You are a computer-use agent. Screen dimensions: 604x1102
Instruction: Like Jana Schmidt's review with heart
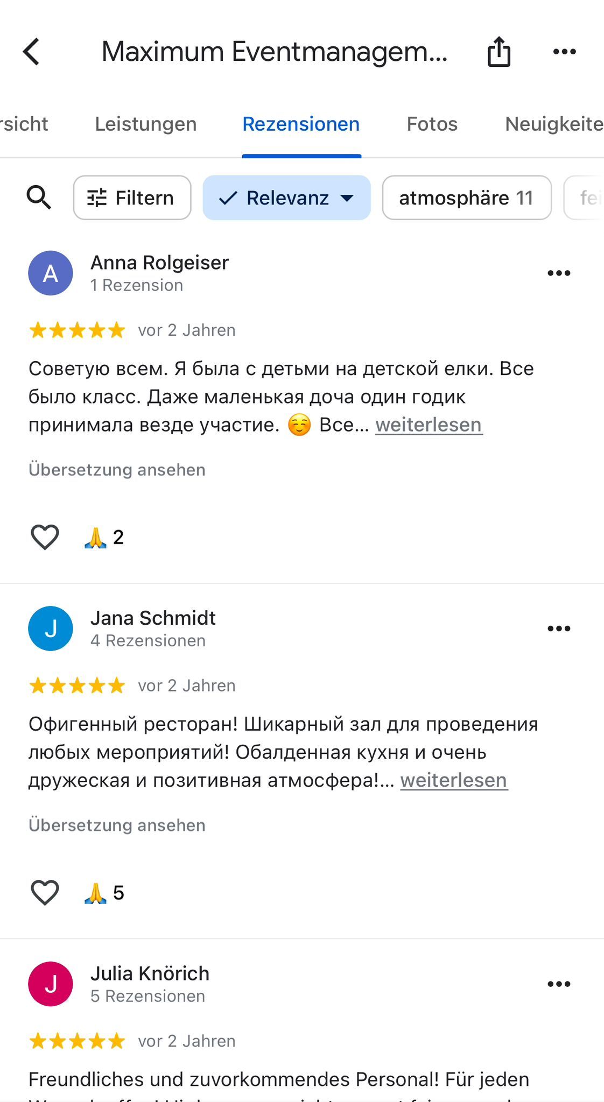(x=45, y=893)
